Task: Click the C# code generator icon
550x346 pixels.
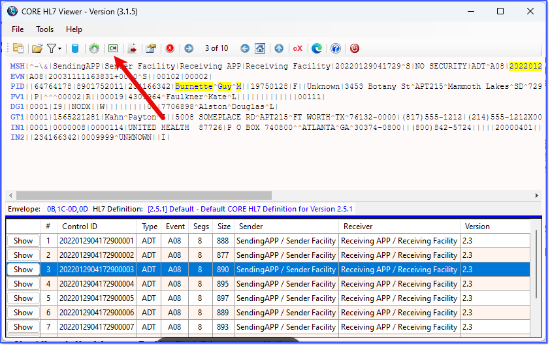Action: pos(113,48)
